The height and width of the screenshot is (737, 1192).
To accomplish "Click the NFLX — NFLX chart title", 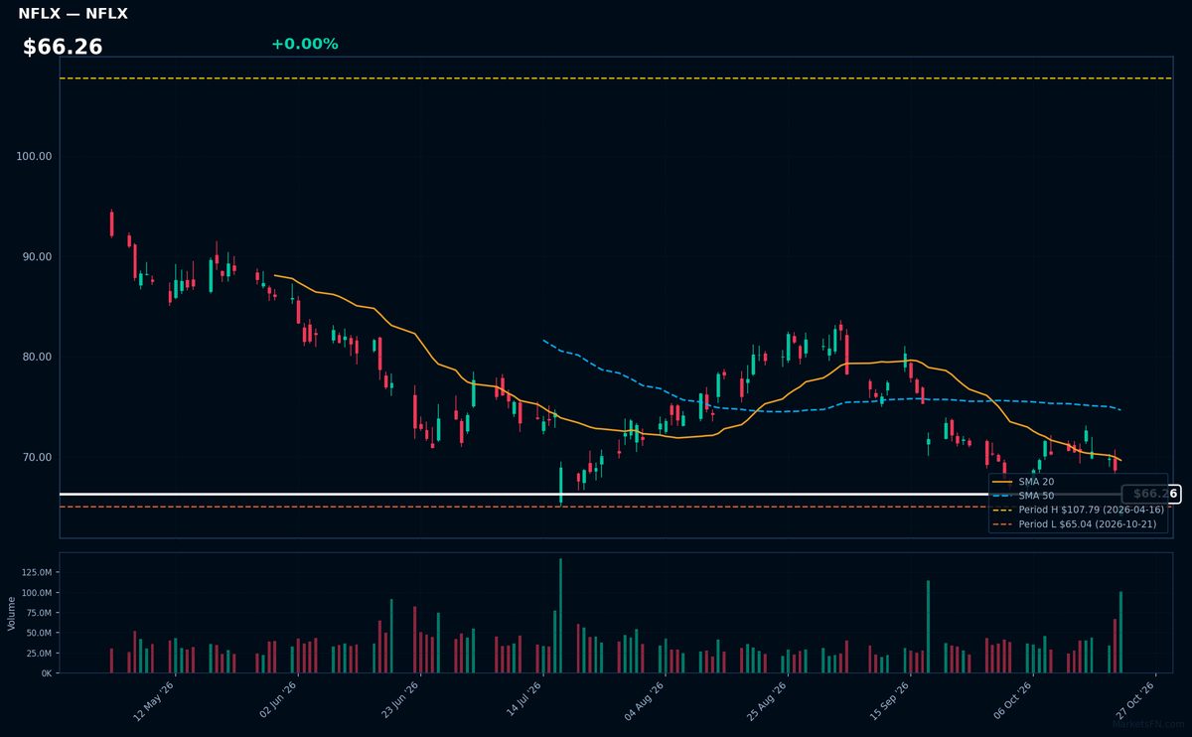I will 73,14.
